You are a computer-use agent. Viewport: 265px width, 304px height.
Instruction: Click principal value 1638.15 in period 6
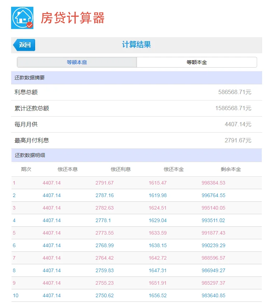(x=157, y=245)
